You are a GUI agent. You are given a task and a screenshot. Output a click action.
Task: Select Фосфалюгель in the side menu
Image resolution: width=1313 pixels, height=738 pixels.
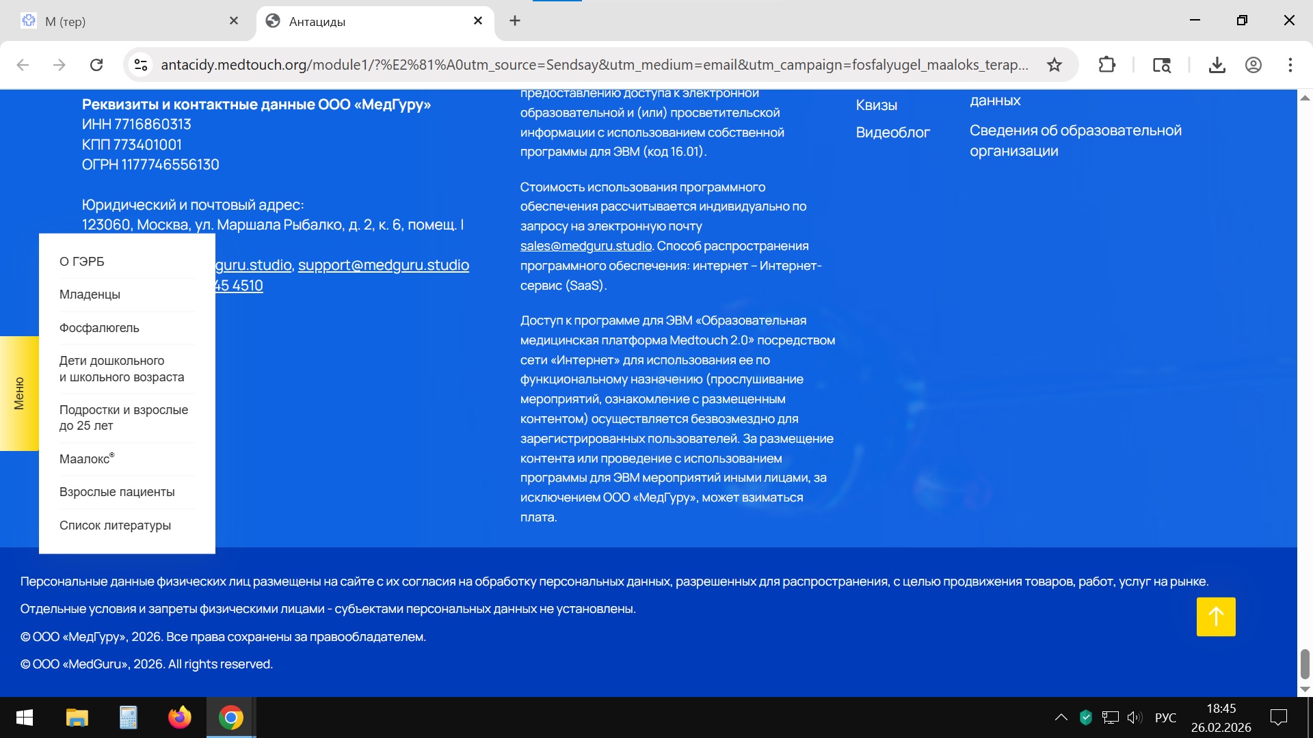tap(99, 328)
